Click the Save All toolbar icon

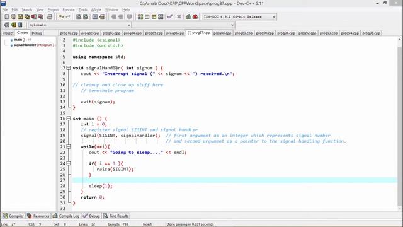point(27,17)
